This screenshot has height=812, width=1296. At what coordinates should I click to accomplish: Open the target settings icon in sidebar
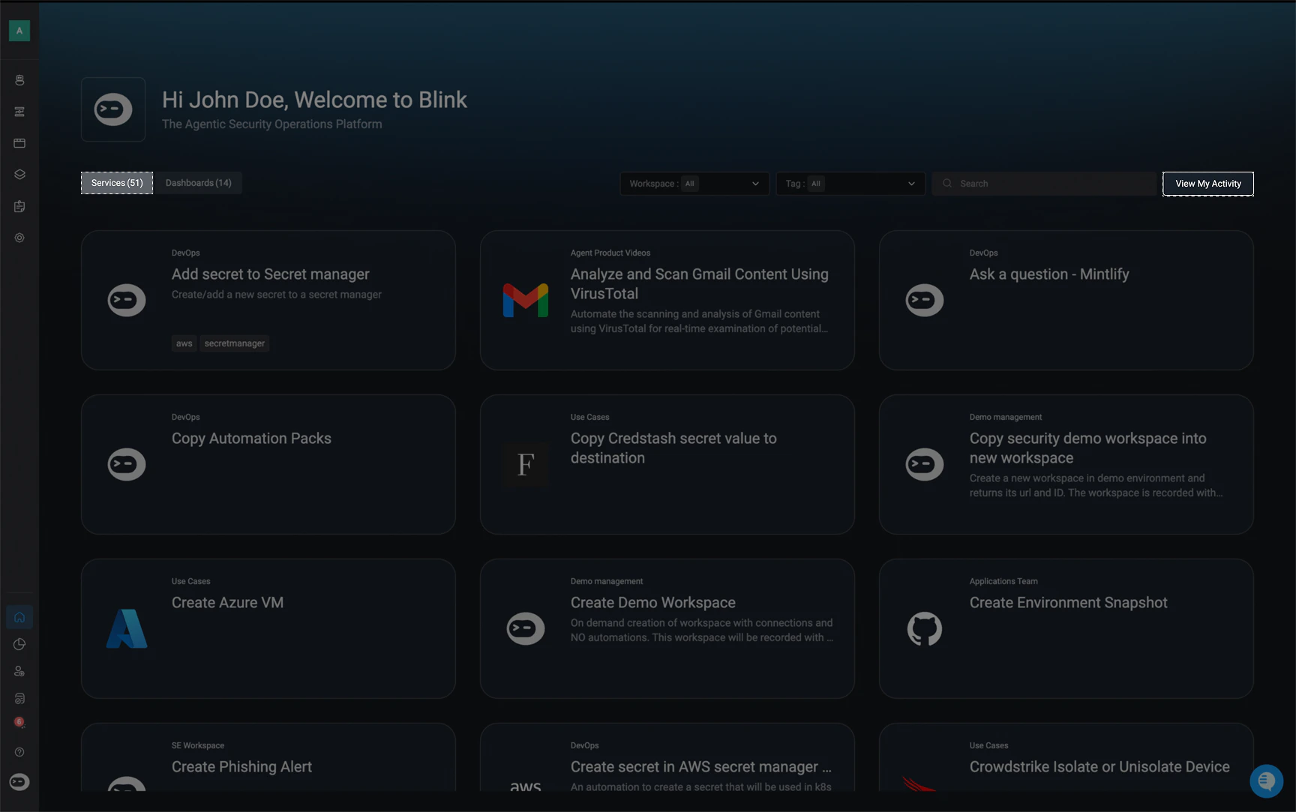(x=19, y=238)
